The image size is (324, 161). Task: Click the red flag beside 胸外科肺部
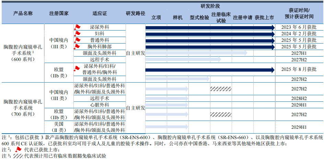(77, 46)
